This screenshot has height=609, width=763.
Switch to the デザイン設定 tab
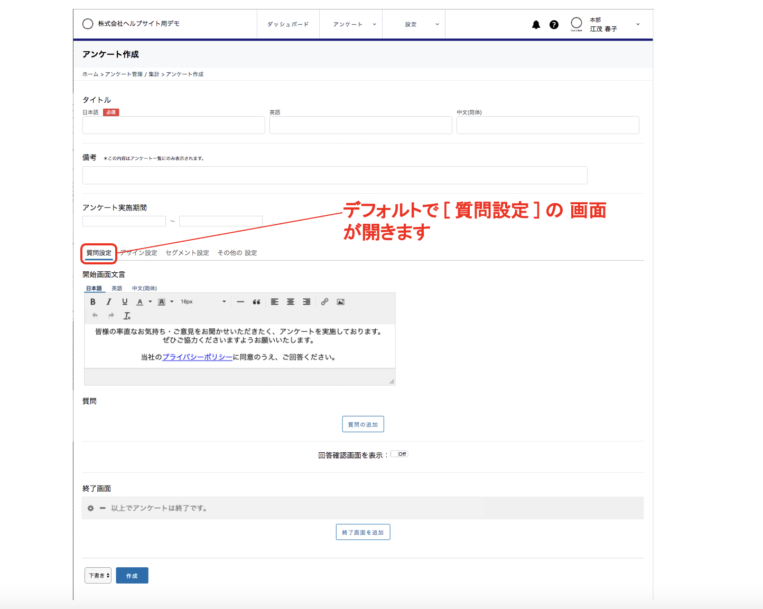coord(139,253)
